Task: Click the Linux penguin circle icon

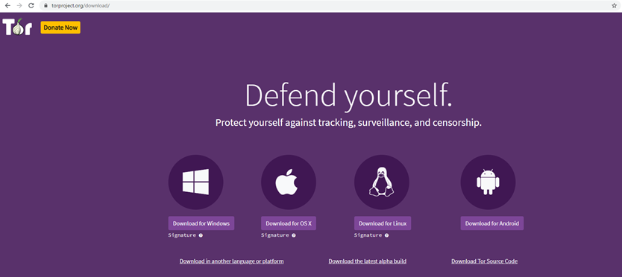Action: tap(382, 182)
